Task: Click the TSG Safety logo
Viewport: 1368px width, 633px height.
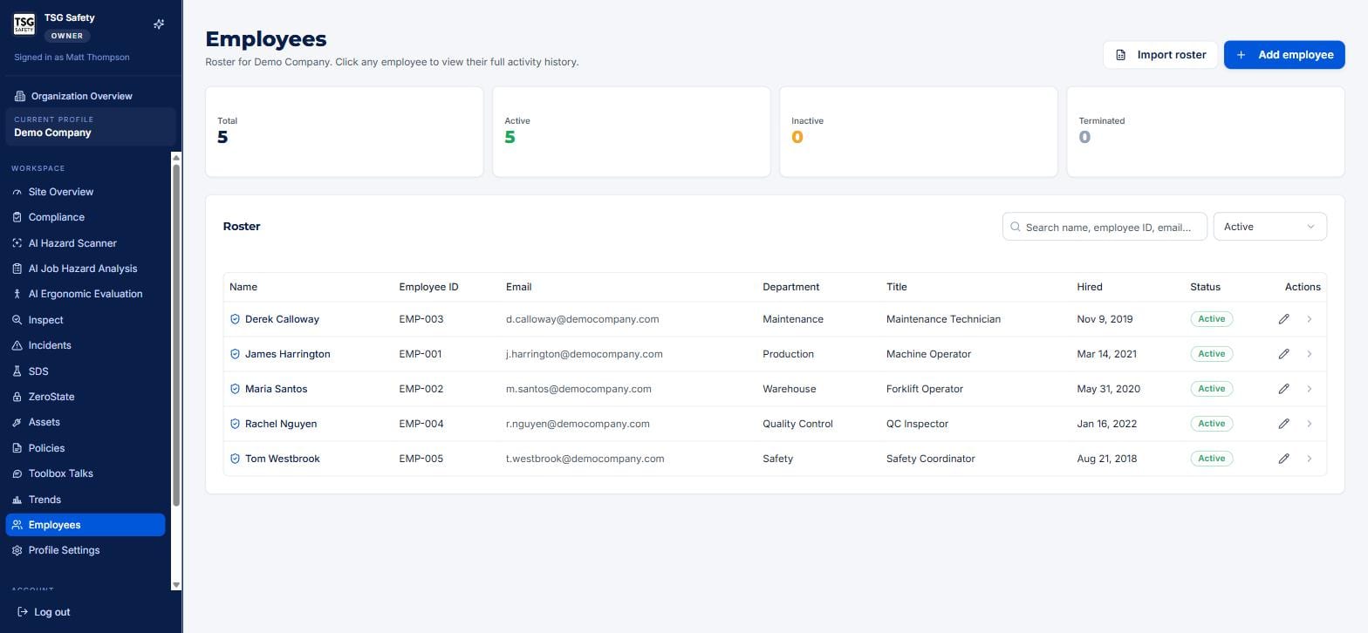Action: (x=24, y=24)
